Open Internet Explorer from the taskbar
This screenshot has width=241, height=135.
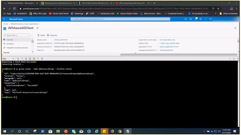tap(97, 131)
